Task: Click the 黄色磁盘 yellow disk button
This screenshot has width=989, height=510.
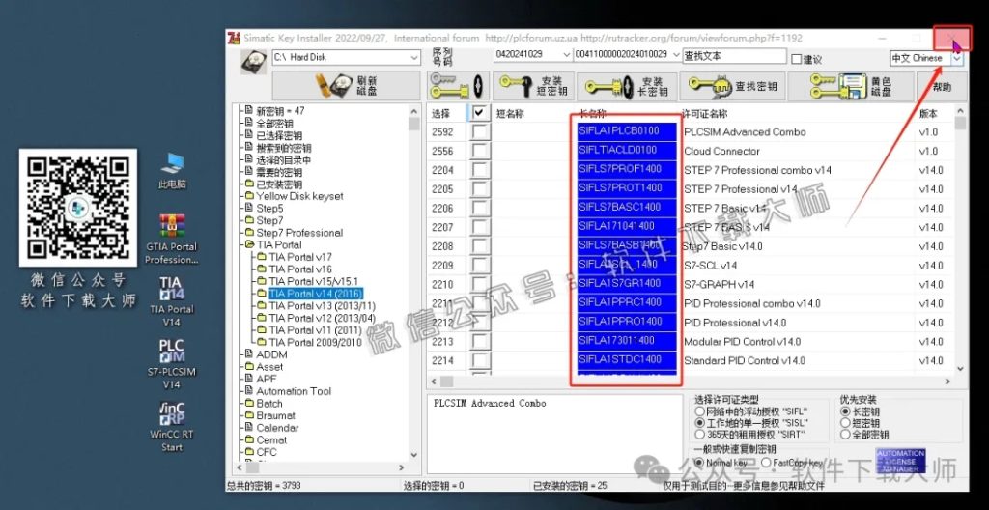Action: click(850, 86)
